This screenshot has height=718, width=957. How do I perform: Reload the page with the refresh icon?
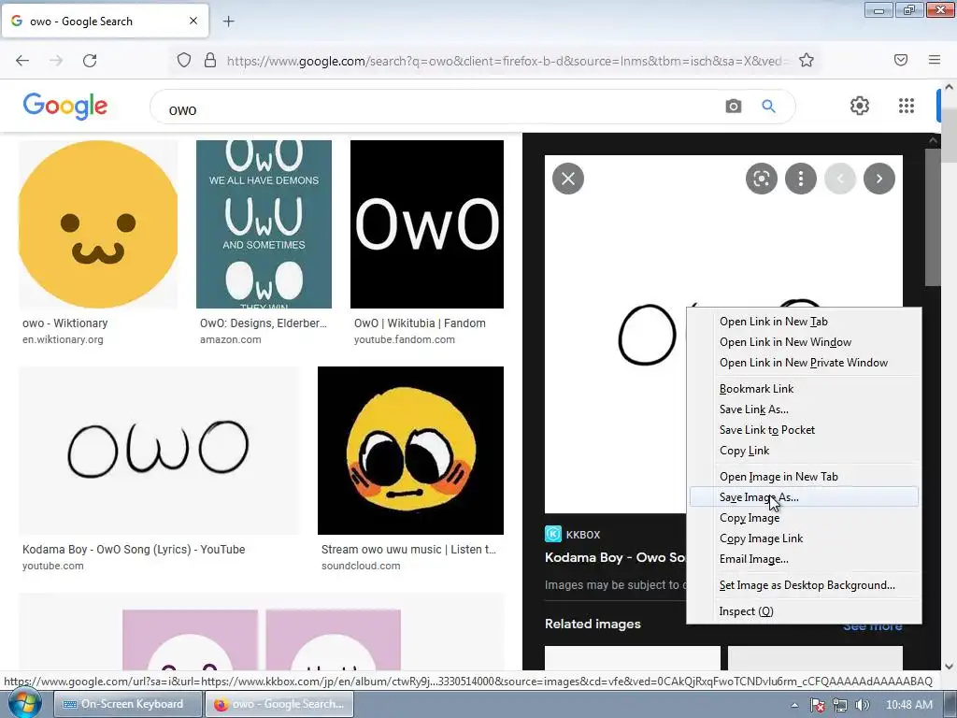90,61
